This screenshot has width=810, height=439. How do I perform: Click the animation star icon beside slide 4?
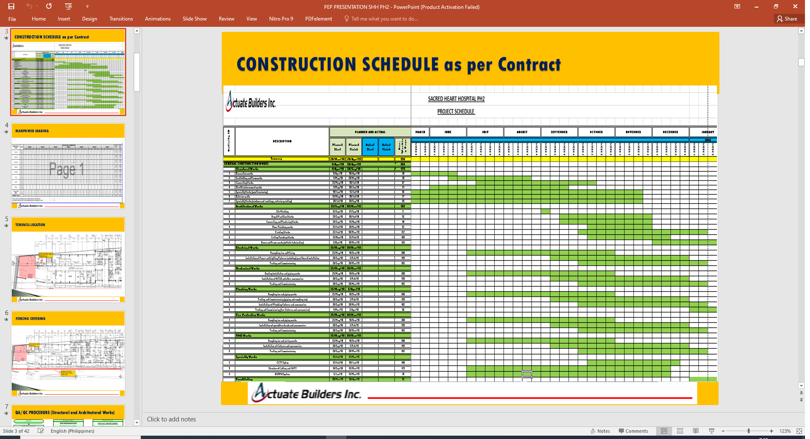click(x=6, y=132)
